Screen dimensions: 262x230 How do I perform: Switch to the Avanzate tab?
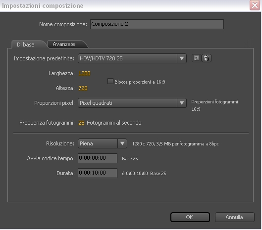67,44
